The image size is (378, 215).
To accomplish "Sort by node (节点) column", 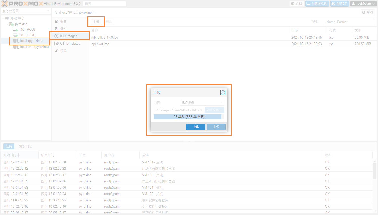I will click(89, 155).
